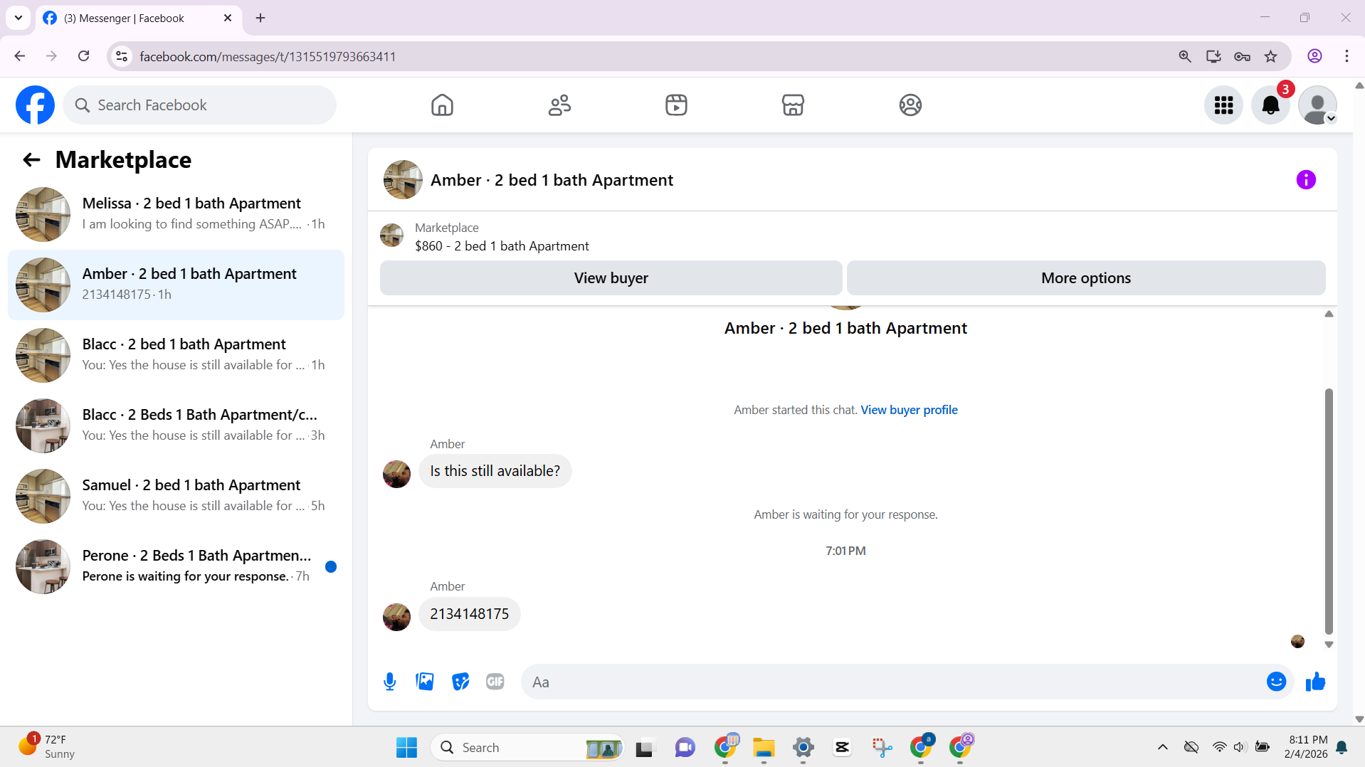
Task: Open Blacc's 2 bed 1 bath Apartment conversation
Action: (x=176, y=355)
